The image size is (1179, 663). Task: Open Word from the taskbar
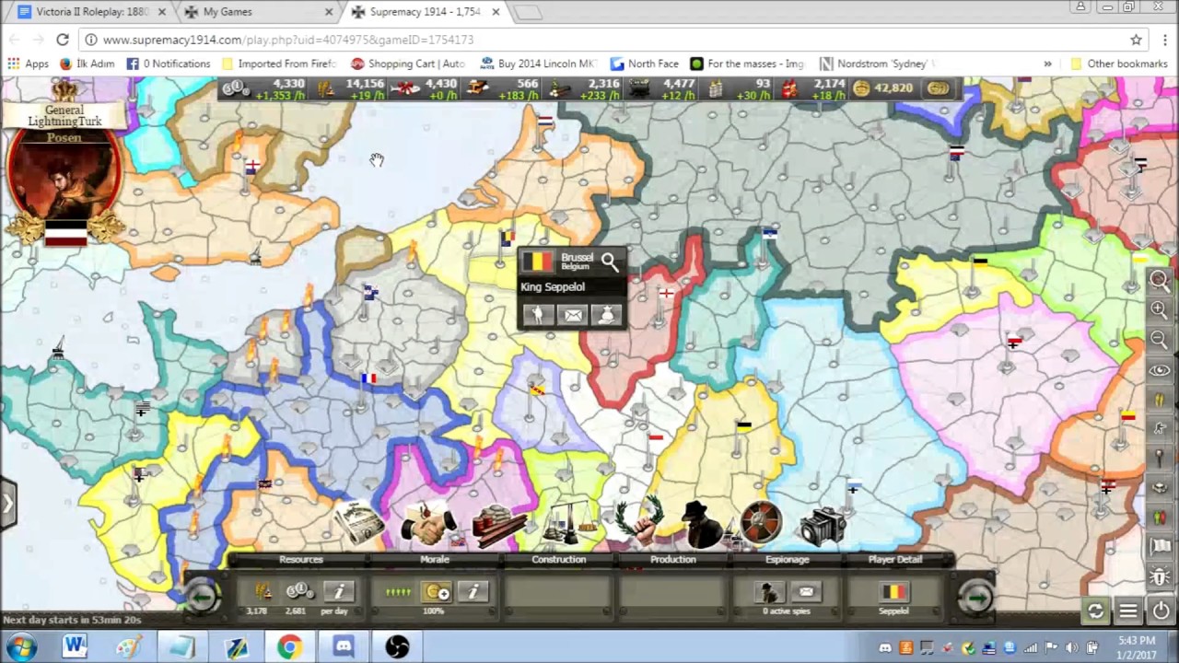(75, 646)
